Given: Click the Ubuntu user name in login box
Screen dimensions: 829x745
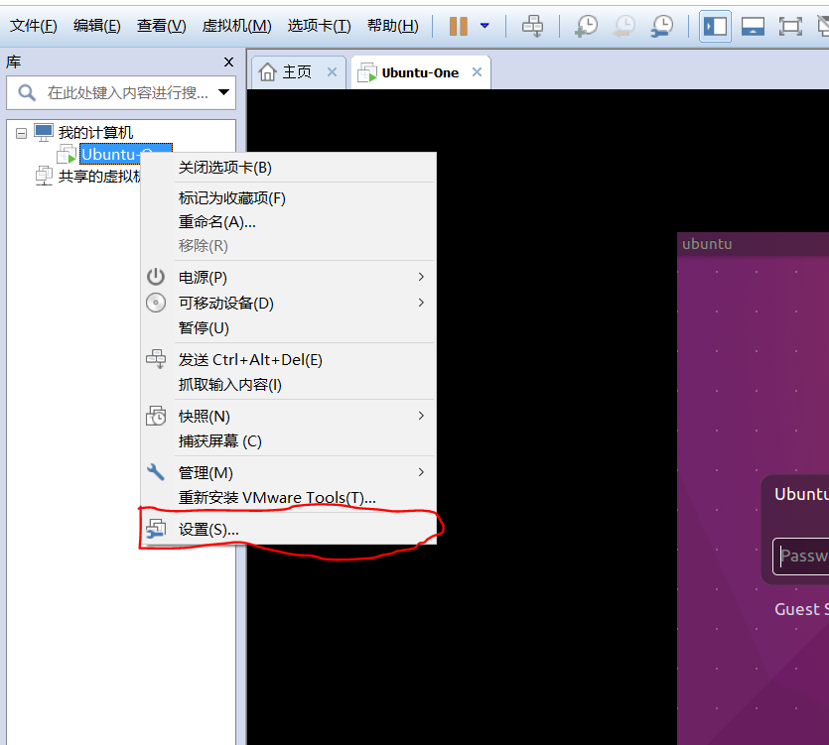Looking at the screenshot, I should pyautogui.click(x=801, y=494).
